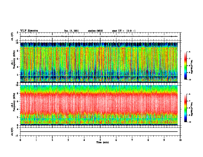Click the time axis tick label "3"
Viewport: 203px width, 157px height.
[x=68, y=140]
